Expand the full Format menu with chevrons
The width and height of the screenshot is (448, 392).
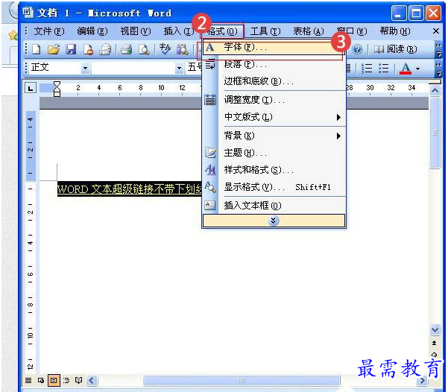274,221
